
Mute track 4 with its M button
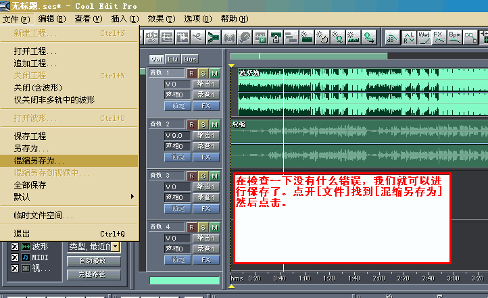point(214,228)
